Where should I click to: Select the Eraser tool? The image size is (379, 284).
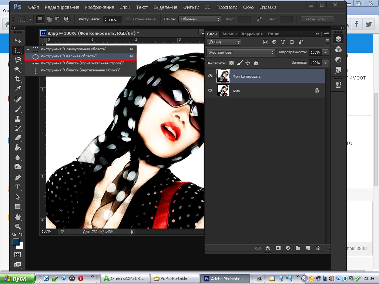pyautogui.click(x=18, y=138)
